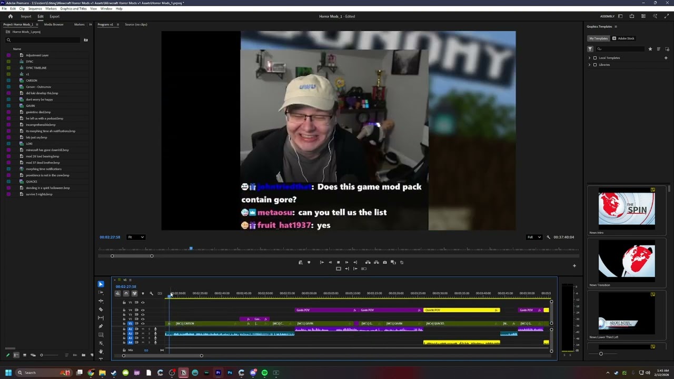The width and height of the screenshot is (674, 379).
Task: Expand the Local Templates tree
Action: 589,58
